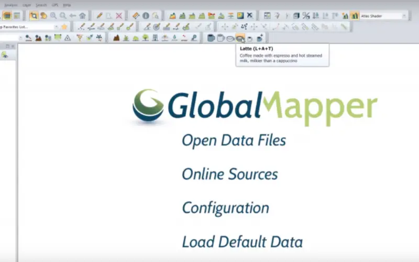Open the Help menu

[x=67, y=5]
